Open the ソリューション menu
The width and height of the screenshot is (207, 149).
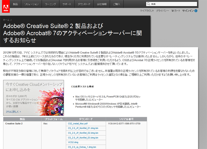[x=31, y=4]
